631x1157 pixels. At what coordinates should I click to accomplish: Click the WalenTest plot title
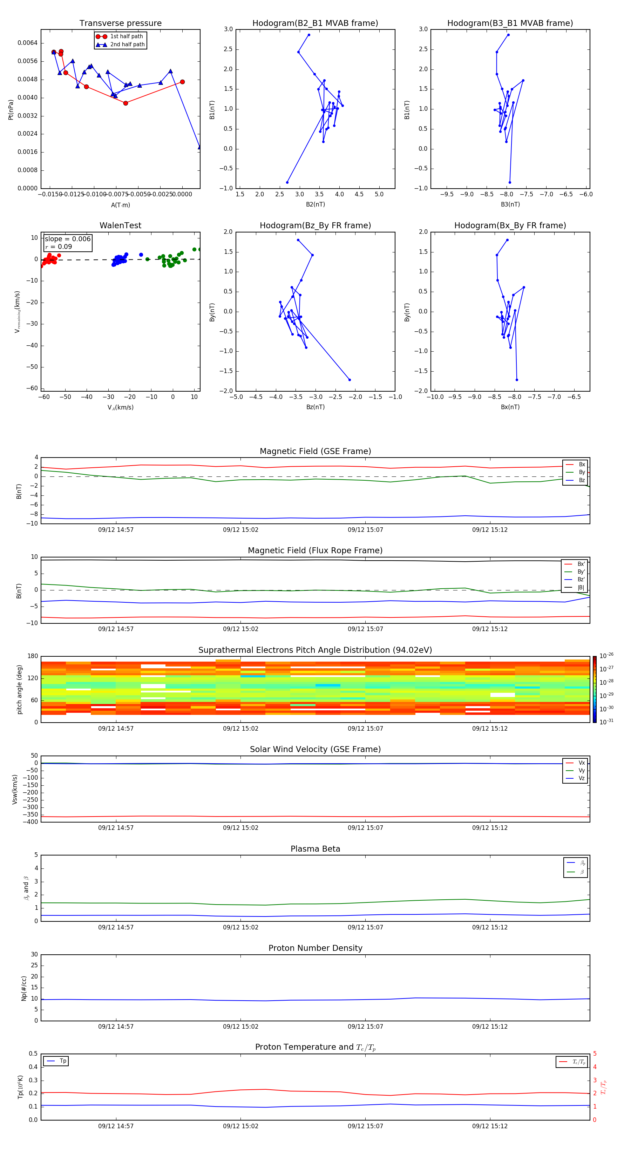click(120, 225)
